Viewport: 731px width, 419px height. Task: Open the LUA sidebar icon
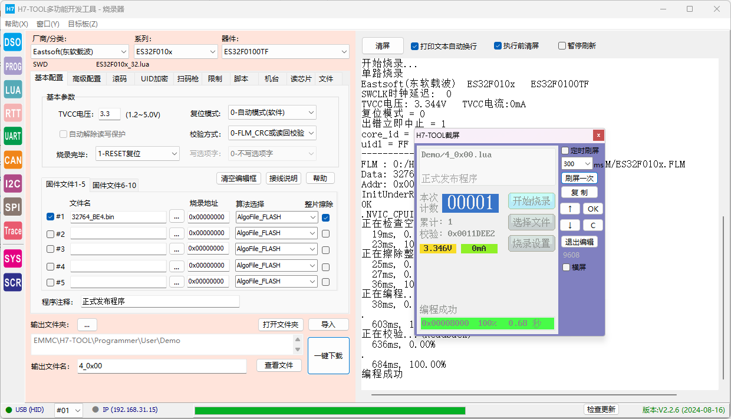(13, 90)
